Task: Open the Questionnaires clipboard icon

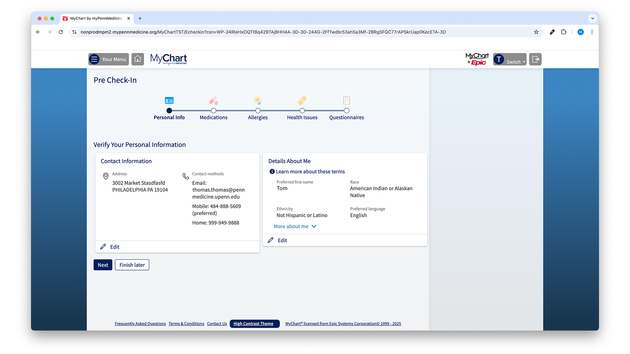Action: click(346, 100)
